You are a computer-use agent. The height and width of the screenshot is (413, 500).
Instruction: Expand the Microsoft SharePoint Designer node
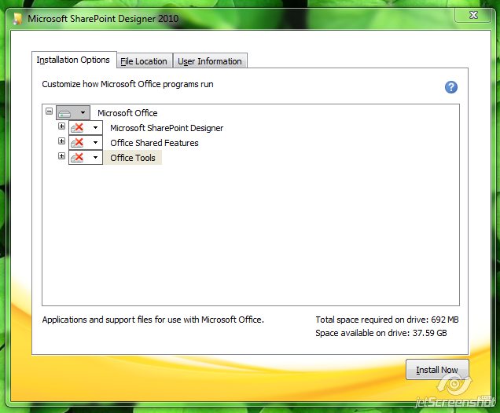click(x=61, y=126)
